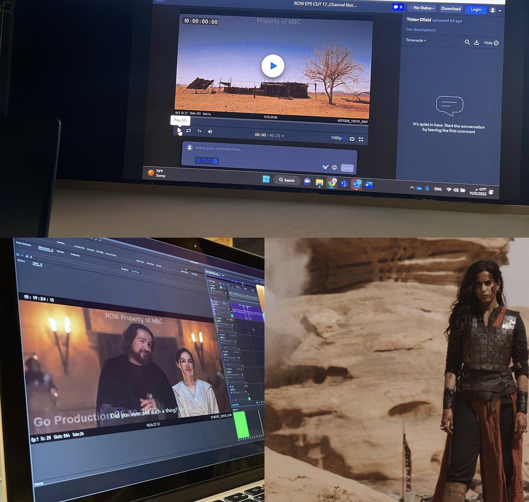The image size is (529, 502).
Task: Search comments with the magnifier icon
Action: point(467,42)
